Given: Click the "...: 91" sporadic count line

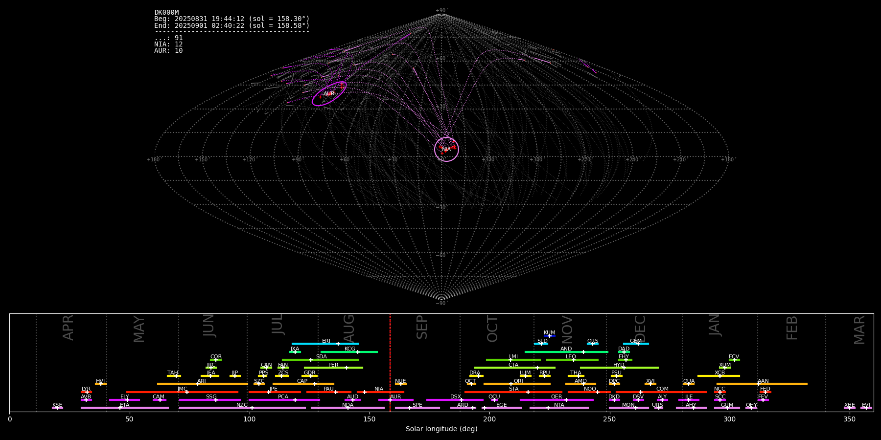Looking at the screenshot, I should click(168, 38).
